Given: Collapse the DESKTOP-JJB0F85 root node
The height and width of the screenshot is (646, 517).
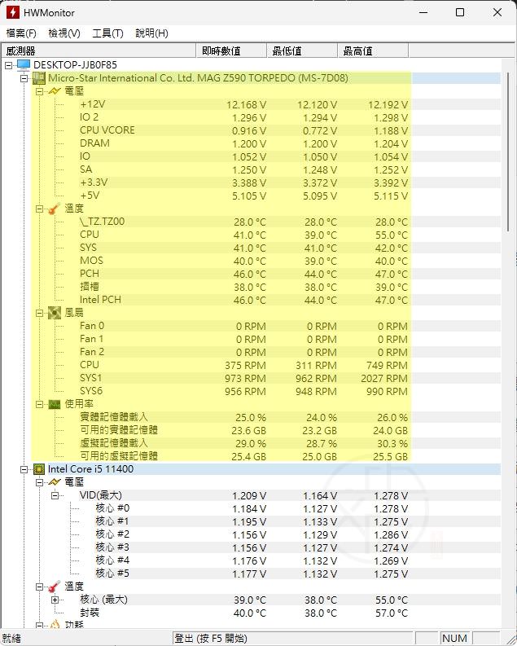Looking at the screenshot, I should (9, 65).
